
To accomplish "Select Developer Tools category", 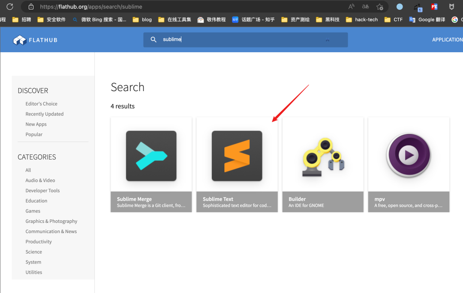I will [42, 190].
